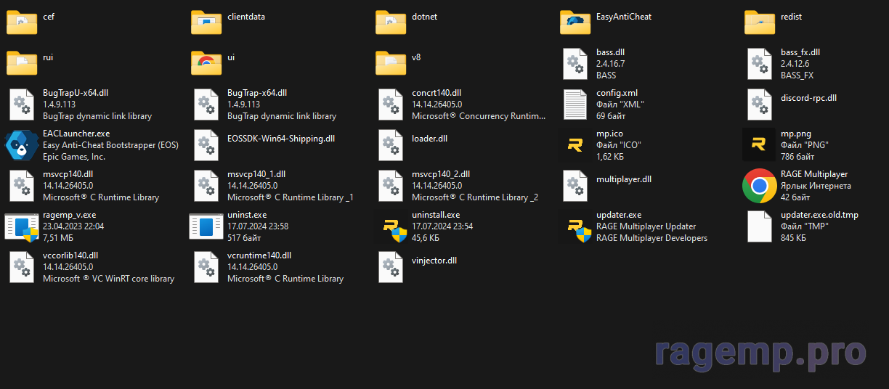Click the "clientdata" folder name
Viewport: 889px width, 389px height.
(246, 16)
